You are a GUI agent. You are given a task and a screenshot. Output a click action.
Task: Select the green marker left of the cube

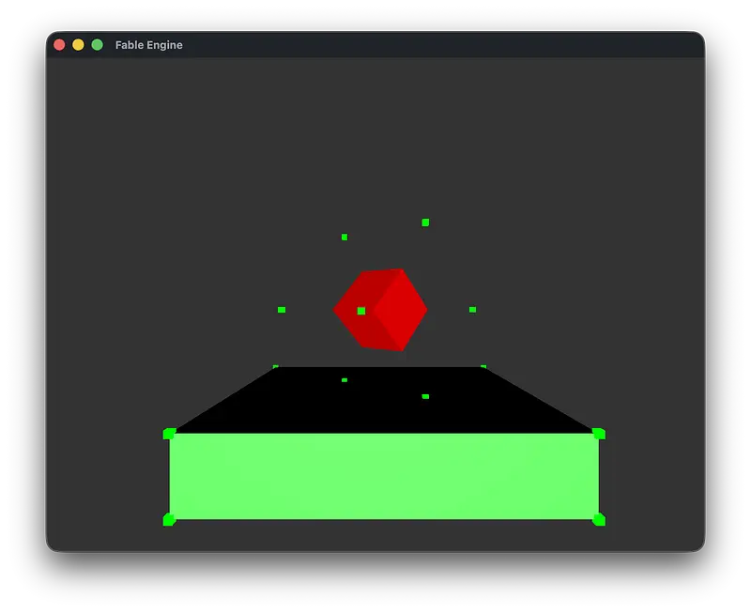pos(282,310)
